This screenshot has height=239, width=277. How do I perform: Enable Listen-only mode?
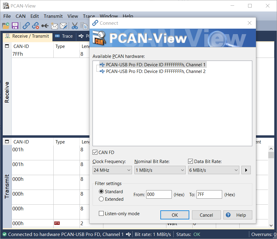[101, 214]
